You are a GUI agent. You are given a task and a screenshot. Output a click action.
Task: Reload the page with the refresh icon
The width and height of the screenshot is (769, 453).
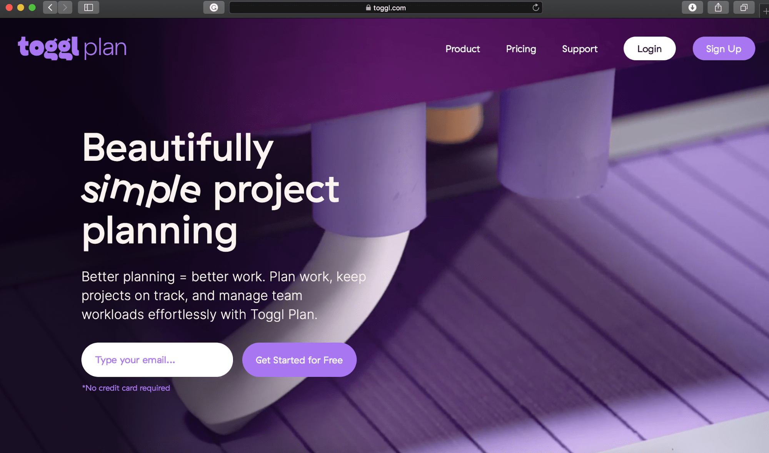coord(535,7)
